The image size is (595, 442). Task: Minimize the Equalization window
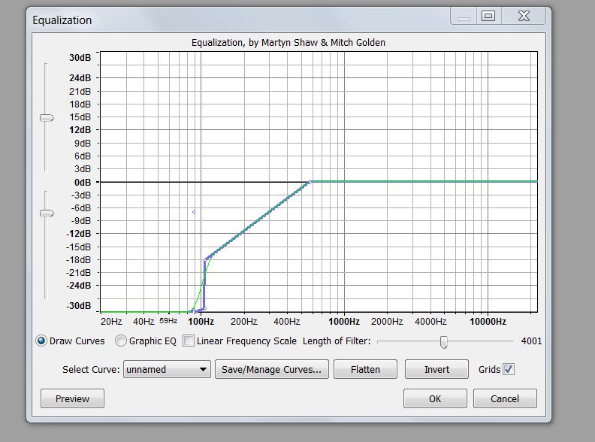464,16
